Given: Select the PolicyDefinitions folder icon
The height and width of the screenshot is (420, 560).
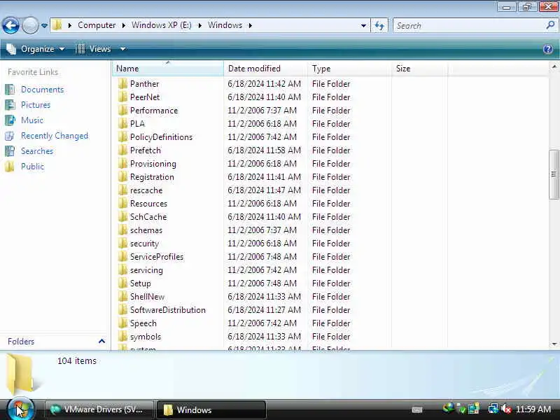Looking at the screenshot, I should 123,136.
